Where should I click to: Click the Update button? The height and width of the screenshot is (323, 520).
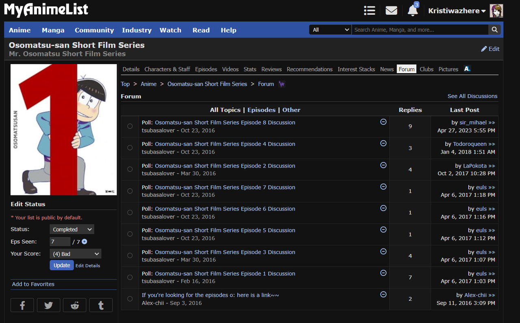(x=62, y=265)
